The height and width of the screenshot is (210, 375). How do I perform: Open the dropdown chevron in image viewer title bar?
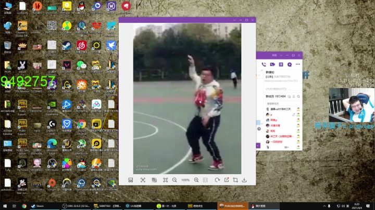[x=234, y=20]
